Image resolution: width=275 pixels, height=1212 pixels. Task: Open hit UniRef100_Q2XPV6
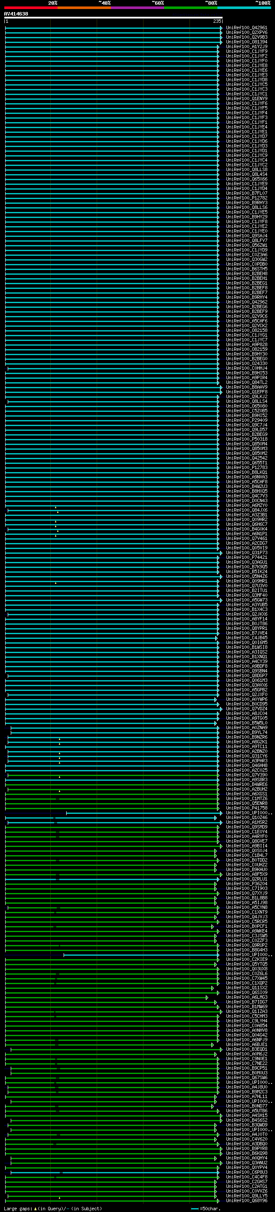pyautogui.click(x=246, y=33)
